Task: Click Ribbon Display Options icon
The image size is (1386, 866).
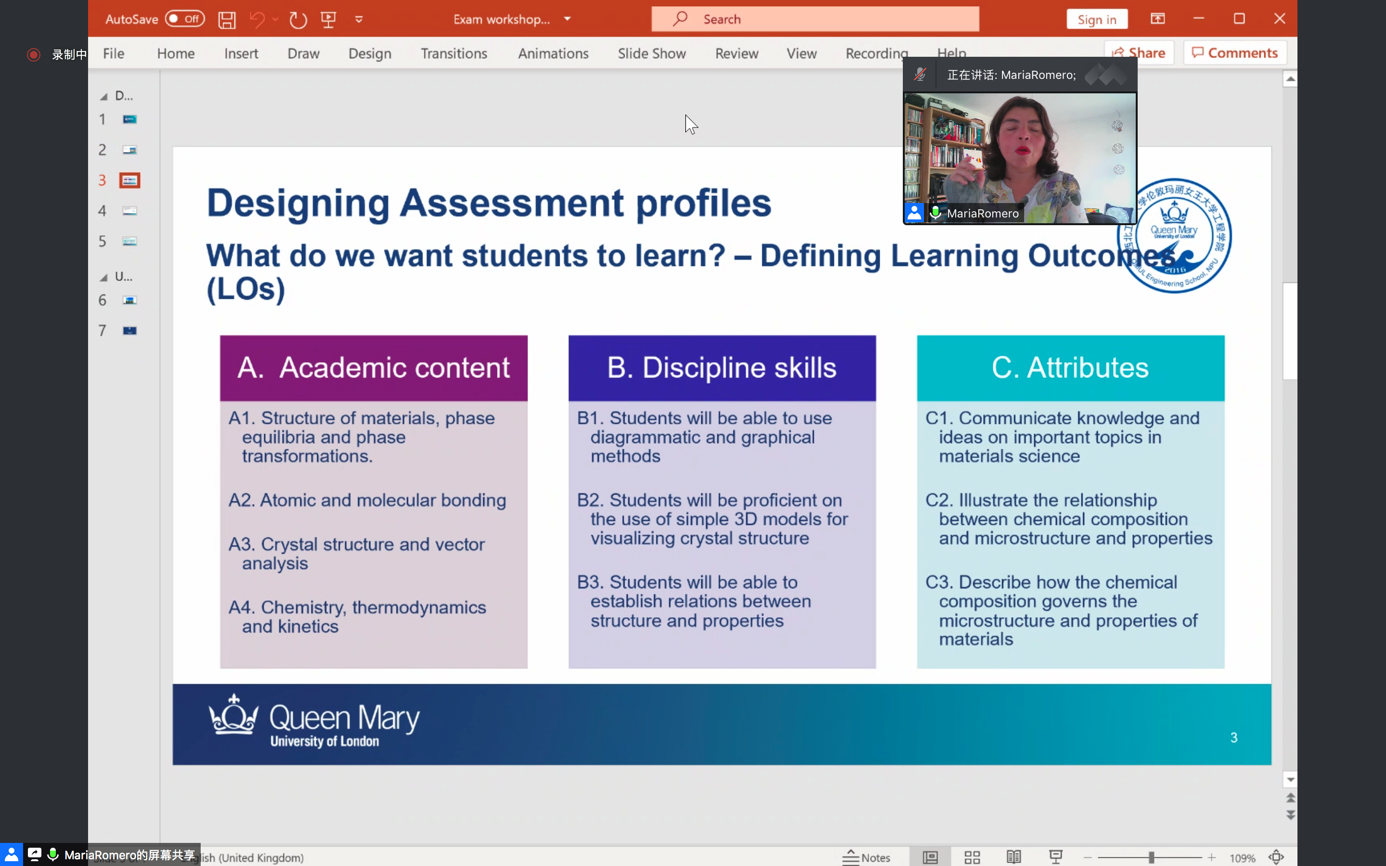Action: pyautogui.click(x=1157, y=19)
